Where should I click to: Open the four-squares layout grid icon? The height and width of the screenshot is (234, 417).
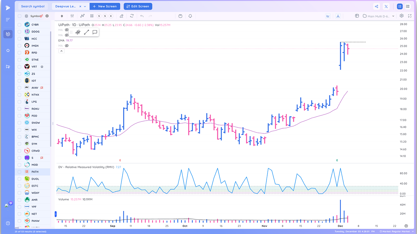pos(92,16)
